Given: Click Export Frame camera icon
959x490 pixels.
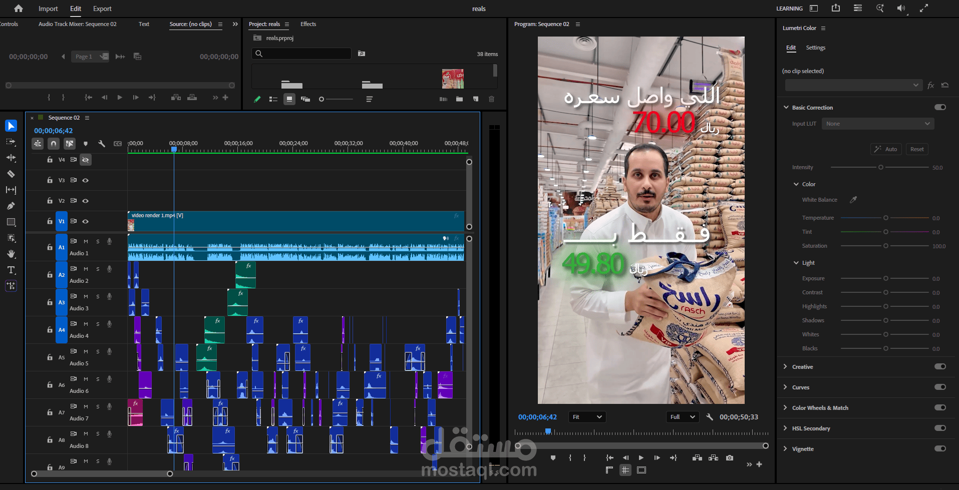Looking at the screenshot, I should [x=730, y=457].
